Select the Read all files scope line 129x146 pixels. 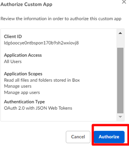click(x=42, y=80)
